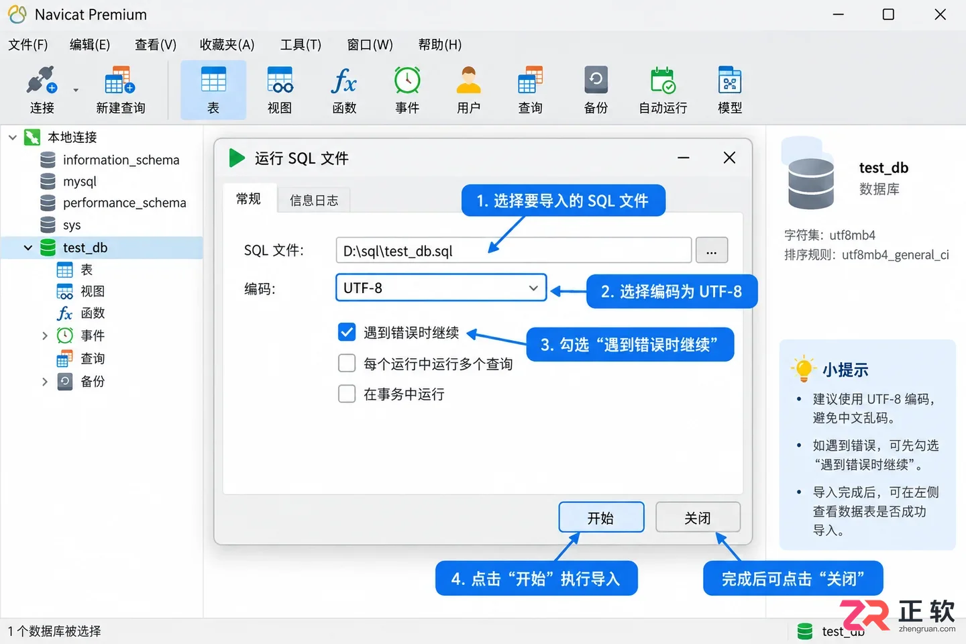Select the Table (表) toolbar icon
966x644 pixels.
213,90
